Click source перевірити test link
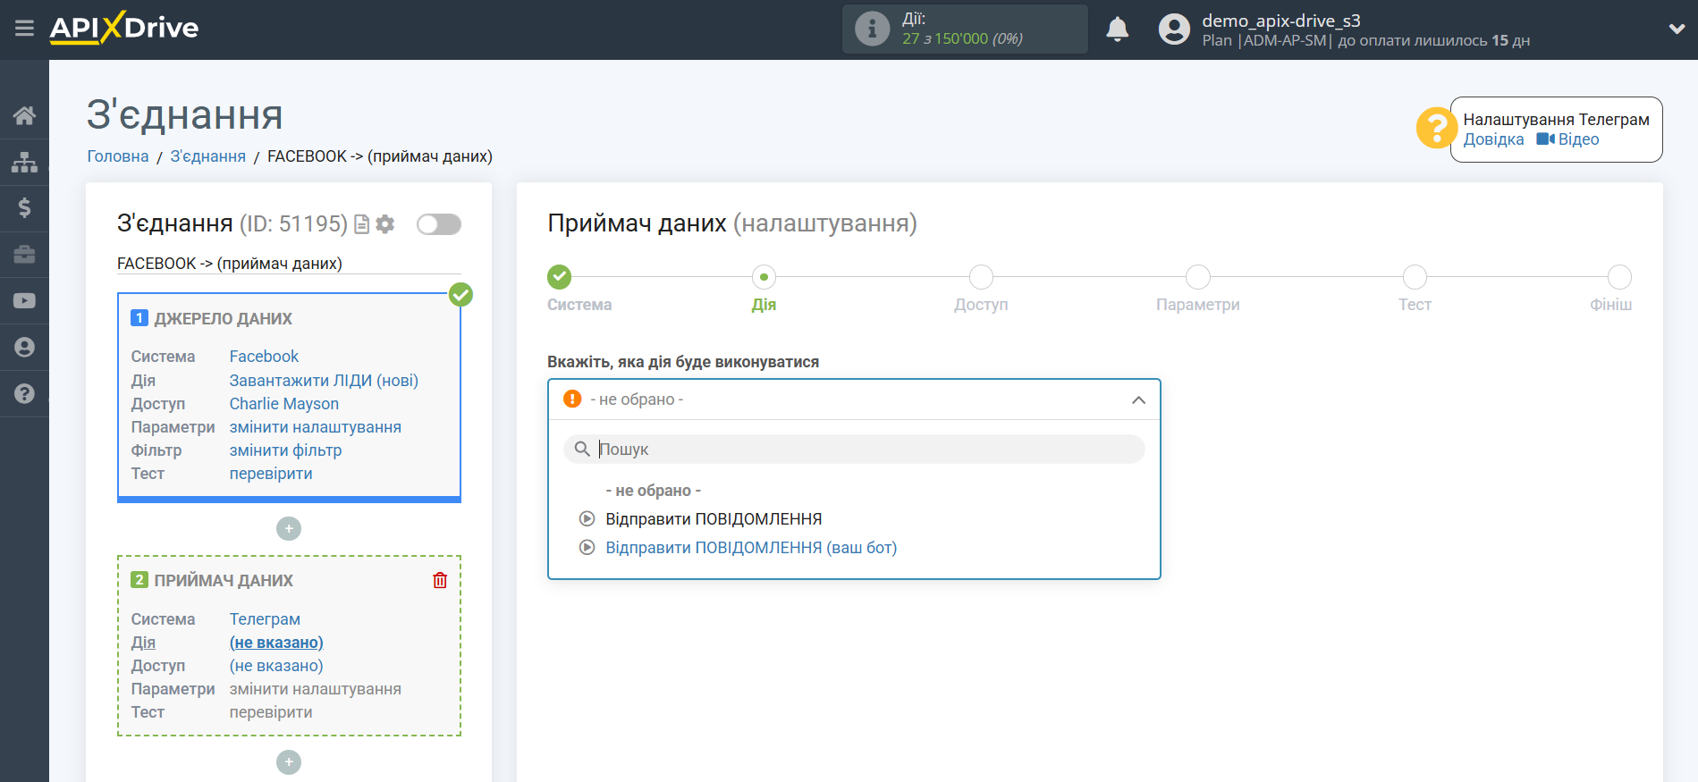This screenshot has height=782, width=1698. click(271, 474)
